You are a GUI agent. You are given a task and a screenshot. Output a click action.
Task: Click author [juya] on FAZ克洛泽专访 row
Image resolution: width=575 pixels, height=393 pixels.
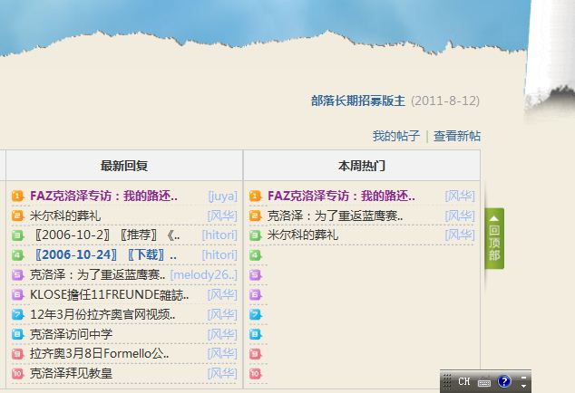click(x=222, y=196)
